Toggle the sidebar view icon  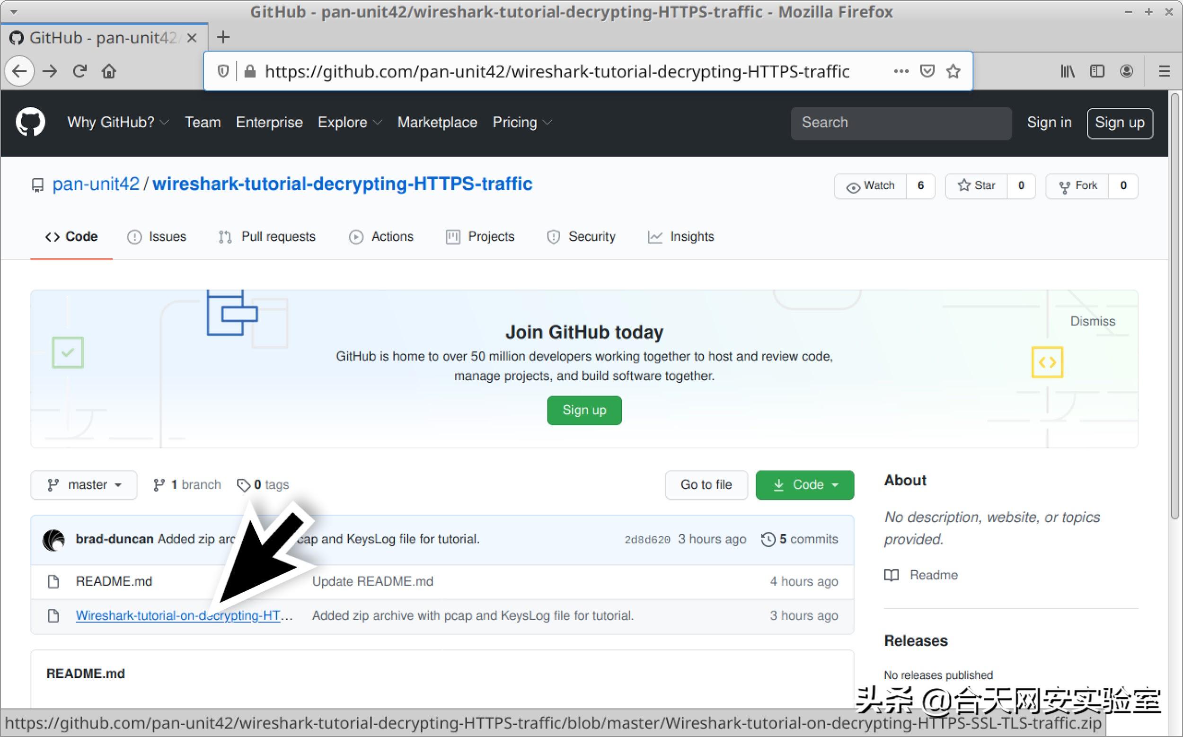[1097, 71]
